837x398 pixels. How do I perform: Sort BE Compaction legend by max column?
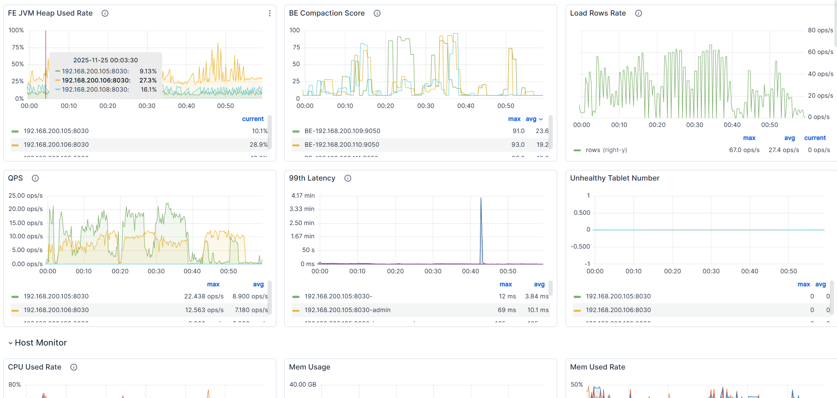514,119
